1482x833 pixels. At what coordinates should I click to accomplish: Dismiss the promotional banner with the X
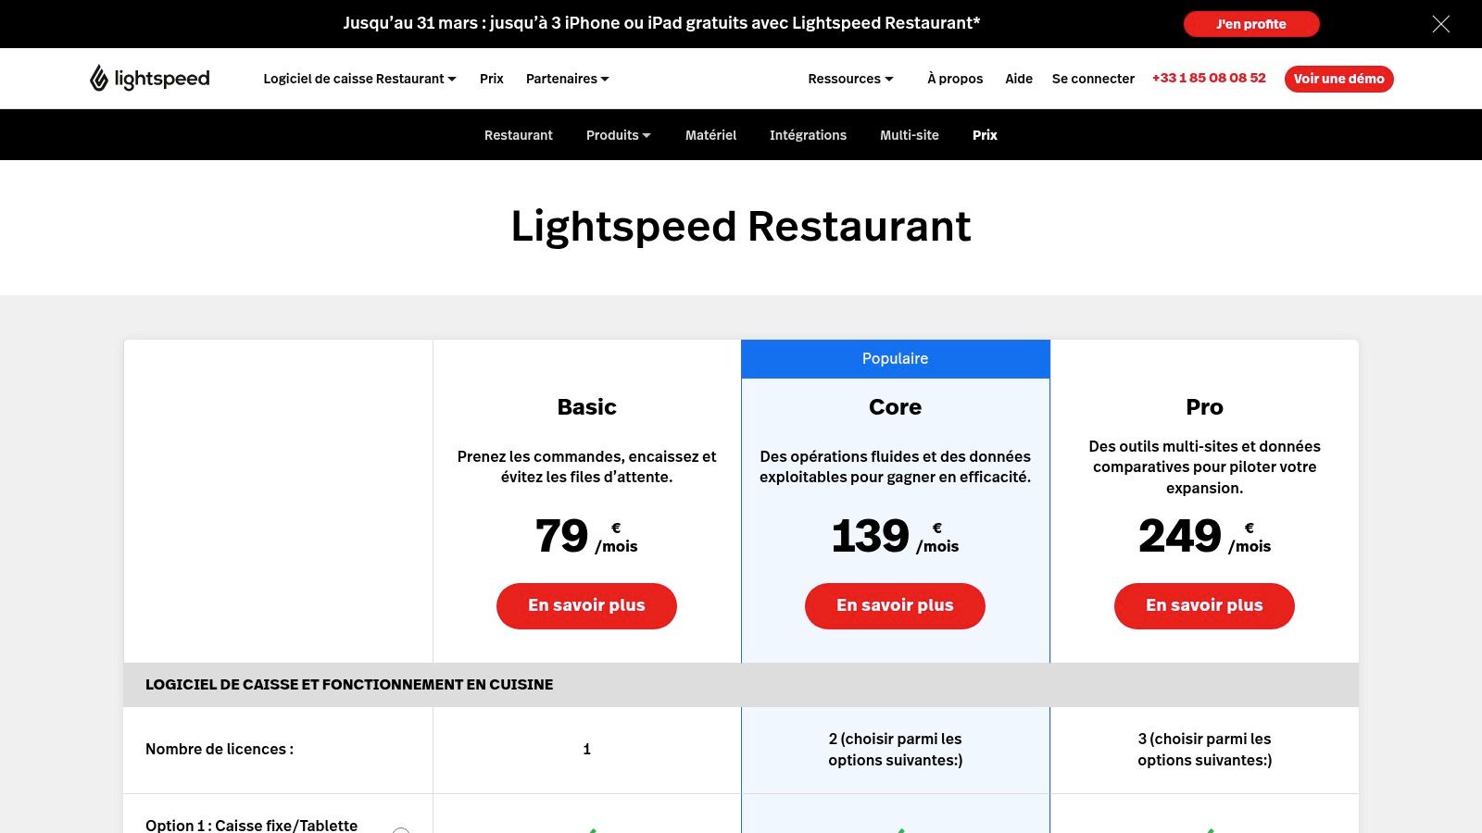[1441, 24]
